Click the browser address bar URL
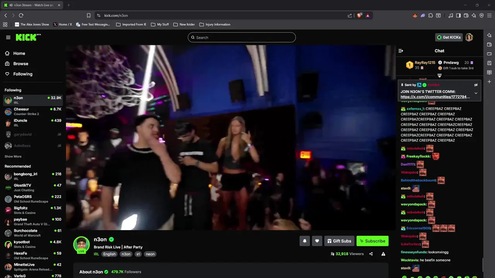This screenshot has height=278, width=495. tap(116, 15)
